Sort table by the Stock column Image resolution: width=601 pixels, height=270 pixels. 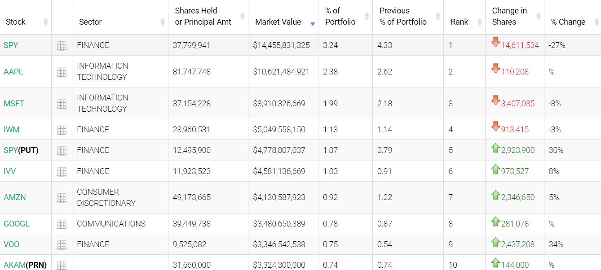click(x=16, y=22)
